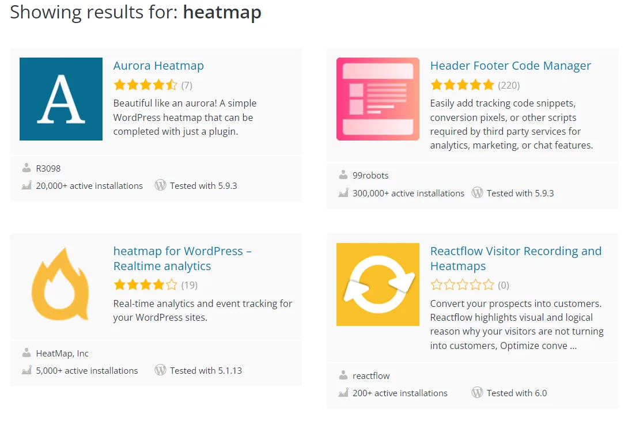Click the Header Footer Code Manager logo
Screen dimensions: 628x425
click(x=378, y=99)
